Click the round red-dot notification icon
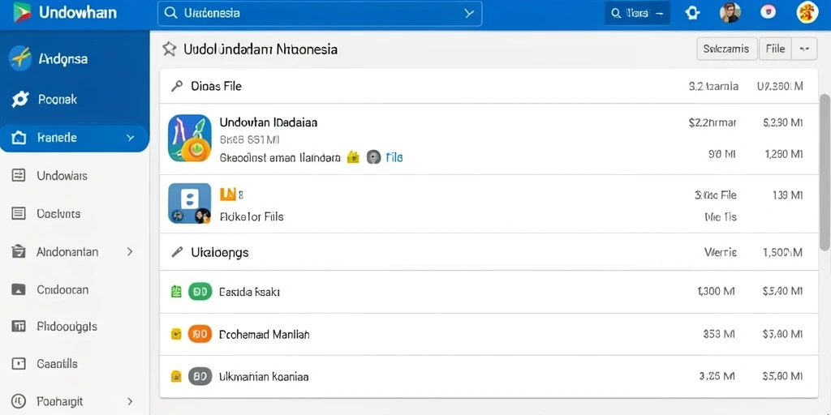The image size is (831, 415). click(768, 13)
